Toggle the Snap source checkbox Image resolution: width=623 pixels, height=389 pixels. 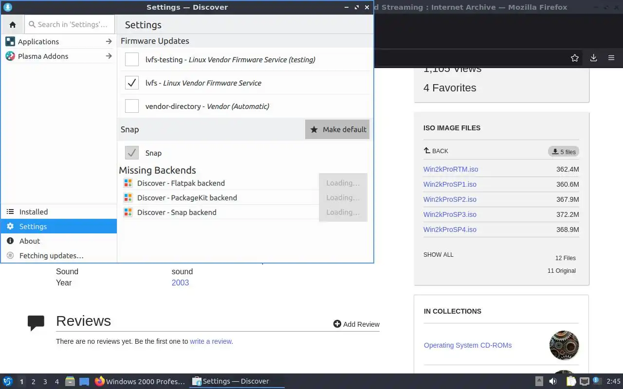(132, 153)
